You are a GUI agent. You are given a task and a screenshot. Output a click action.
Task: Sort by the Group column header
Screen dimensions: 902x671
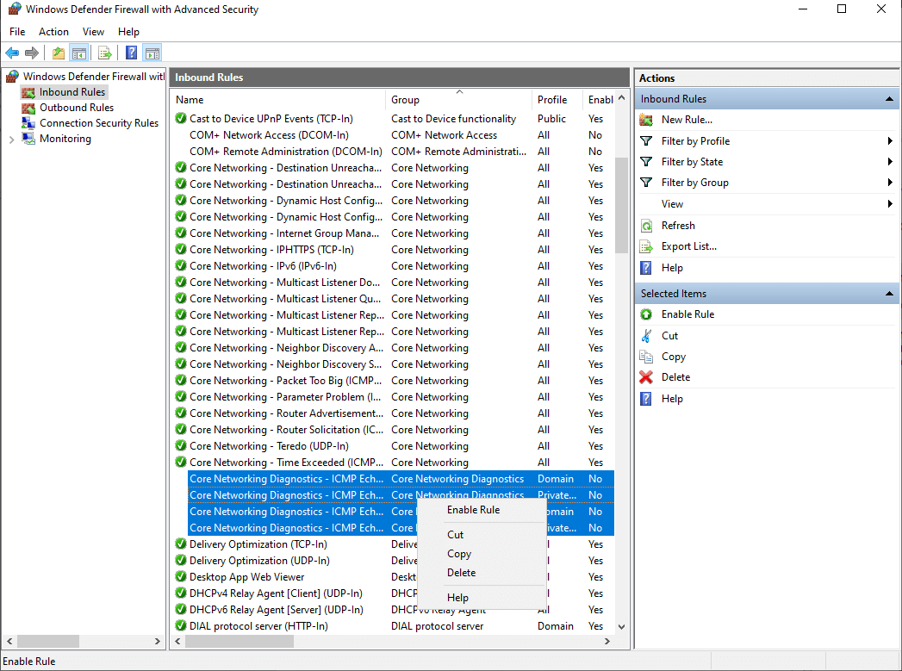pyautogui.click(x=458, y=99)
